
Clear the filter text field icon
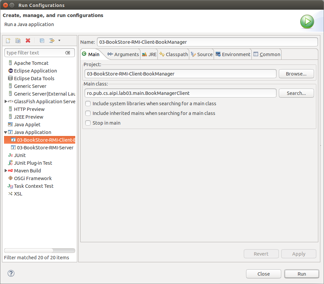click(x=68, y=53)
